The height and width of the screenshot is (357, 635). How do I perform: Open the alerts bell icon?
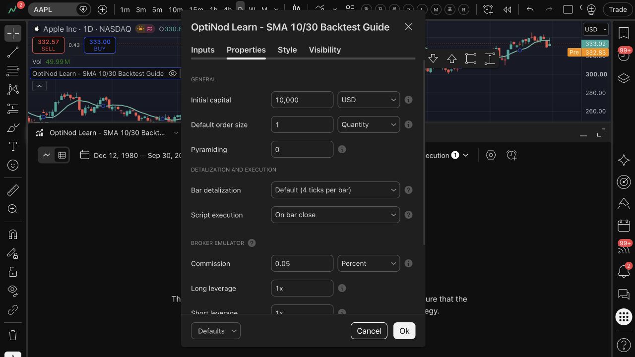coord(624,271)
